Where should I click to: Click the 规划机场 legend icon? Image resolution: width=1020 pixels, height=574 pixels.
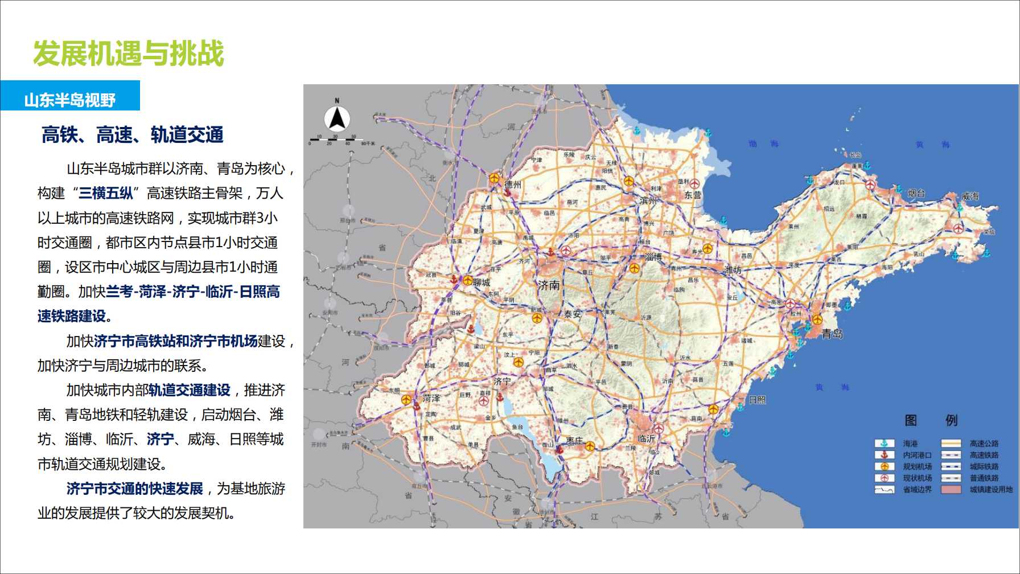pyautogui.click(x=884, y=466)
